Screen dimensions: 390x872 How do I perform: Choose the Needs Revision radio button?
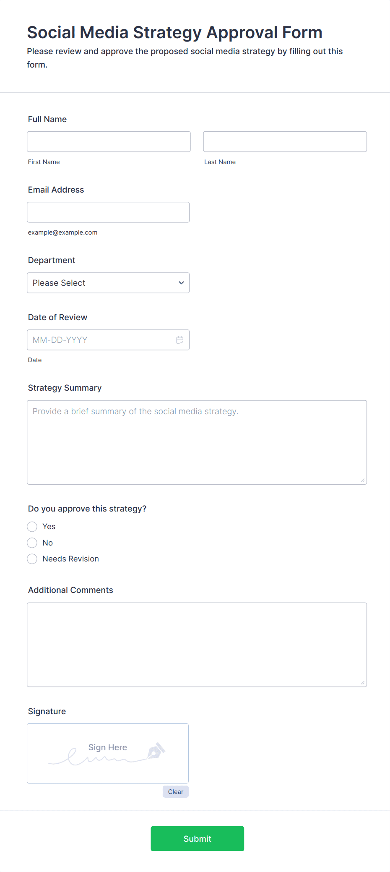(32, 559)
